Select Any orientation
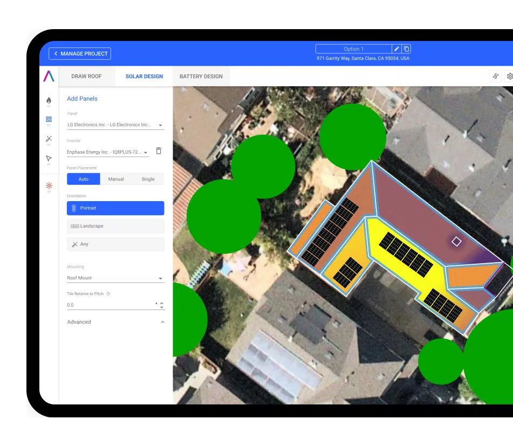 click(115, 244)
